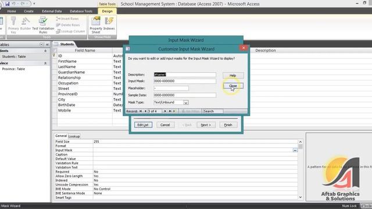Click the Field Size value 255
The image size is (372, 209).
click(96, 142)
